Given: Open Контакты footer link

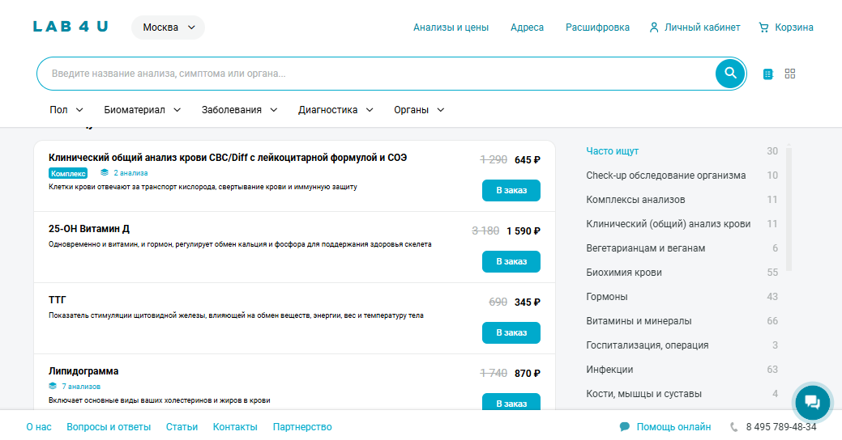Looking at the screenshot, I should [235, 427].
